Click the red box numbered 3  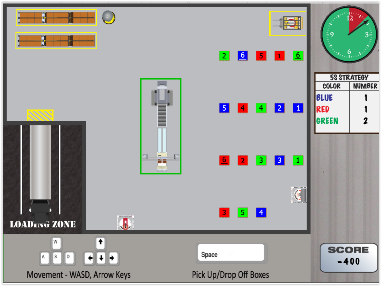click(x=224, y=212)
